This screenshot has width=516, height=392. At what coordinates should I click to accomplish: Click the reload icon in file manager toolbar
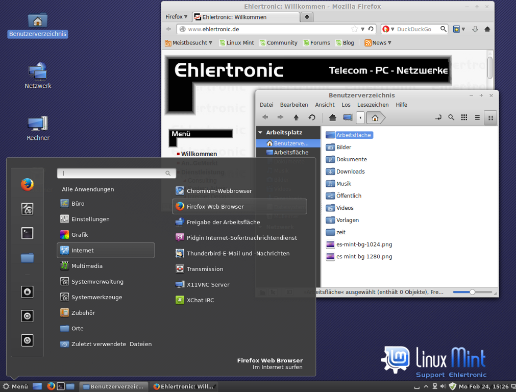[x=312, y=117]
